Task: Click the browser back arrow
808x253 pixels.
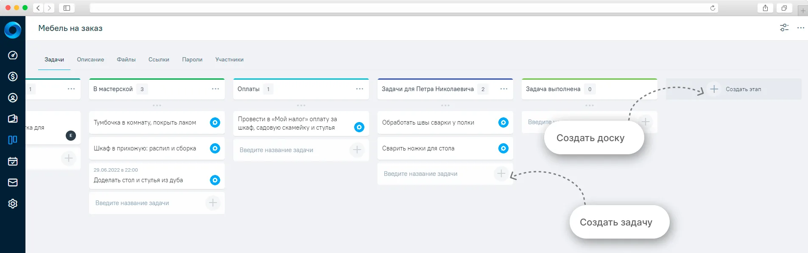Action: pos(38,8)
